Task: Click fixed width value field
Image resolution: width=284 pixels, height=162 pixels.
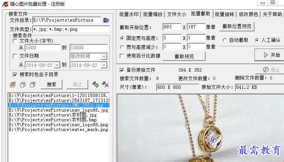Action: click(x=172, y=38)
